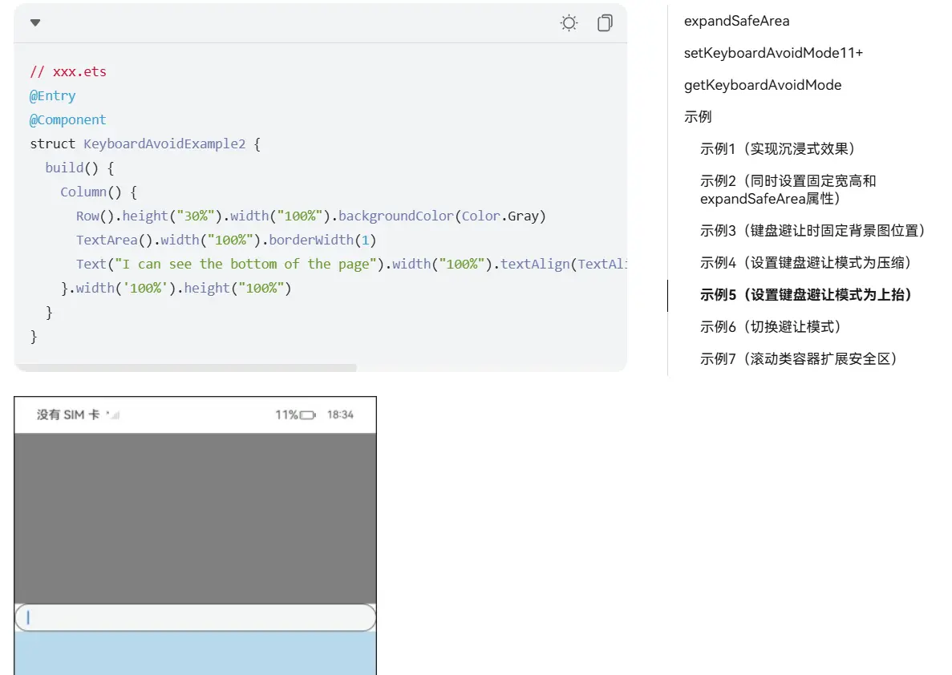Open 示例3（键盘避让时固定背景图位置）
Viewport: 952px width, 675px height.
pos(813,231)
